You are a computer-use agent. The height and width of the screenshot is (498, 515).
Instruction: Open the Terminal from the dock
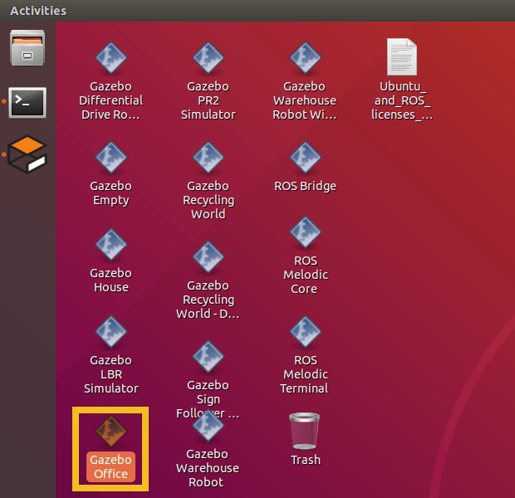27,103
